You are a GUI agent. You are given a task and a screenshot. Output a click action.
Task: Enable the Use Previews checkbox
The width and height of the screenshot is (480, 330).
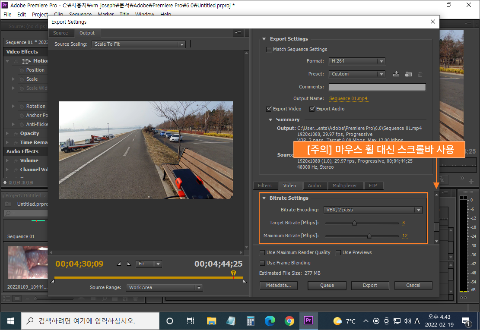(x=338, y=253)
